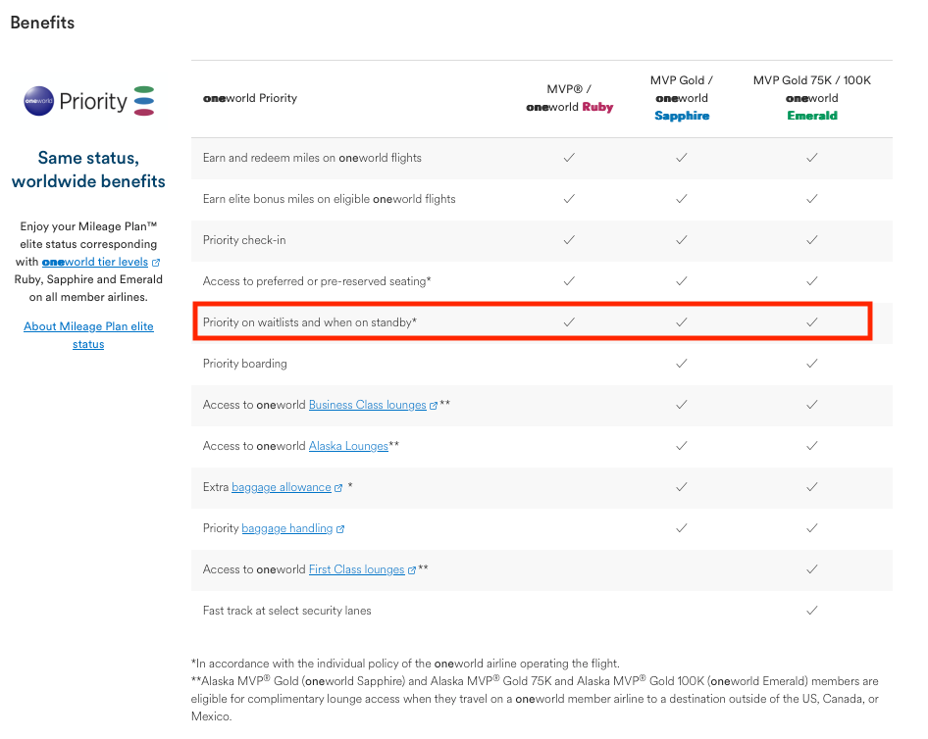The width and height of the screenshot is (928, 739).
Task: Open the First Class lounges link
Action: pos(356,569)
